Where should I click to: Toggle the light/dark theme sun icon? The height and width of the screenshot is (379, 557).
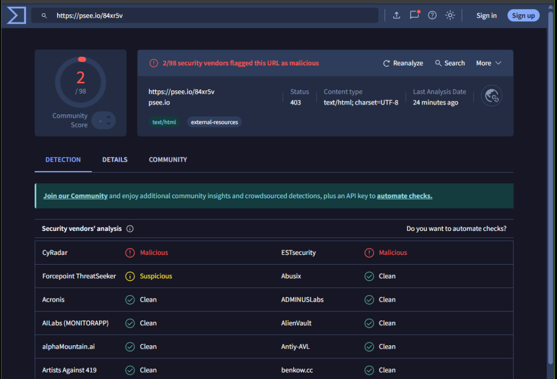450,15
